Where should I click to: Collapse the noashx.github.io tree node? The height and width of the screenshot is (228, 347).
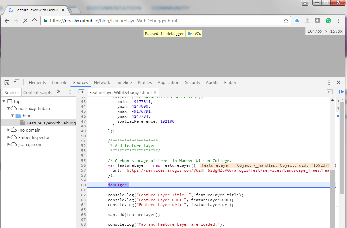tap(9, 108)
